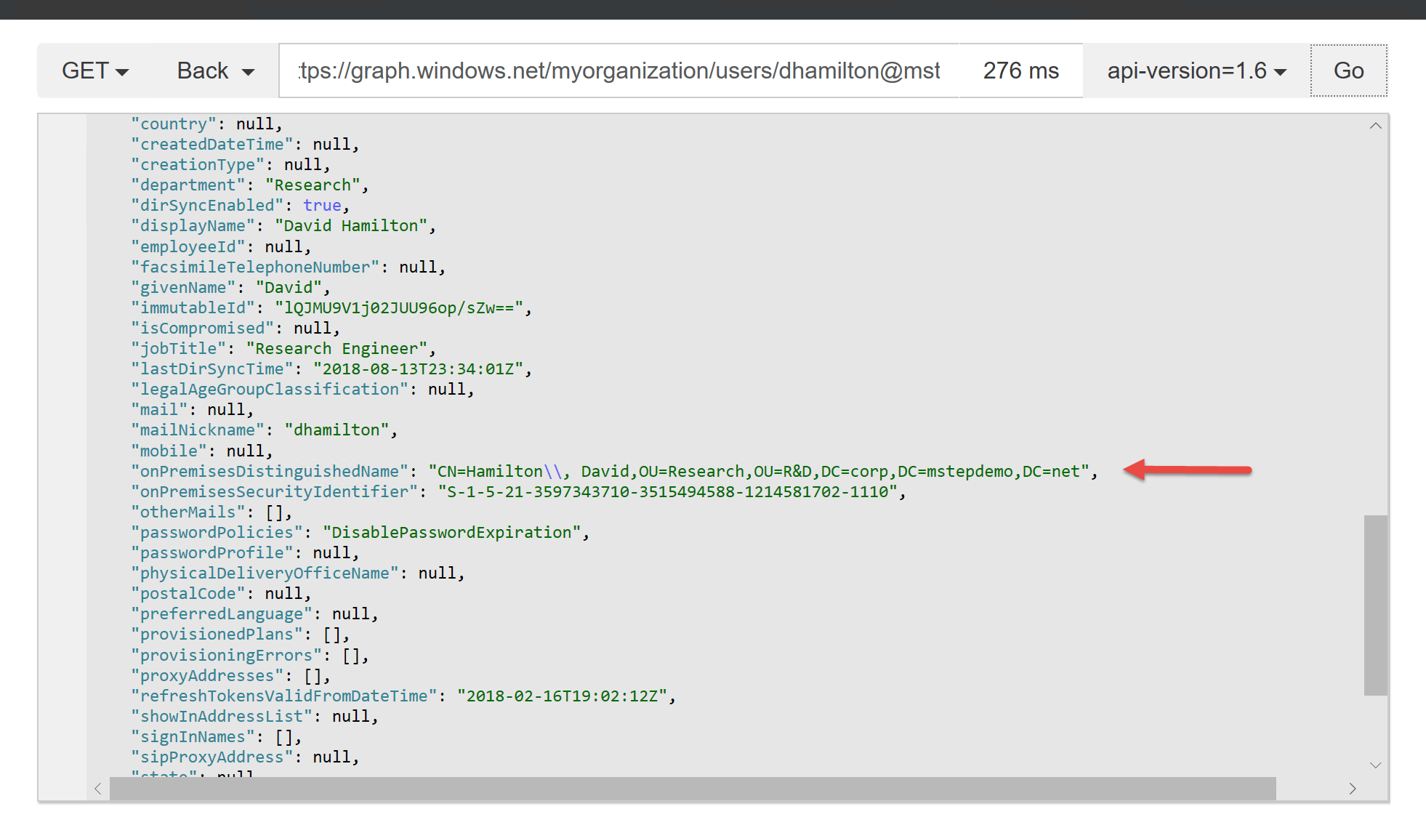Click the scroll down arrow icon
The image size is (1426, 817).
(1375, 765)
